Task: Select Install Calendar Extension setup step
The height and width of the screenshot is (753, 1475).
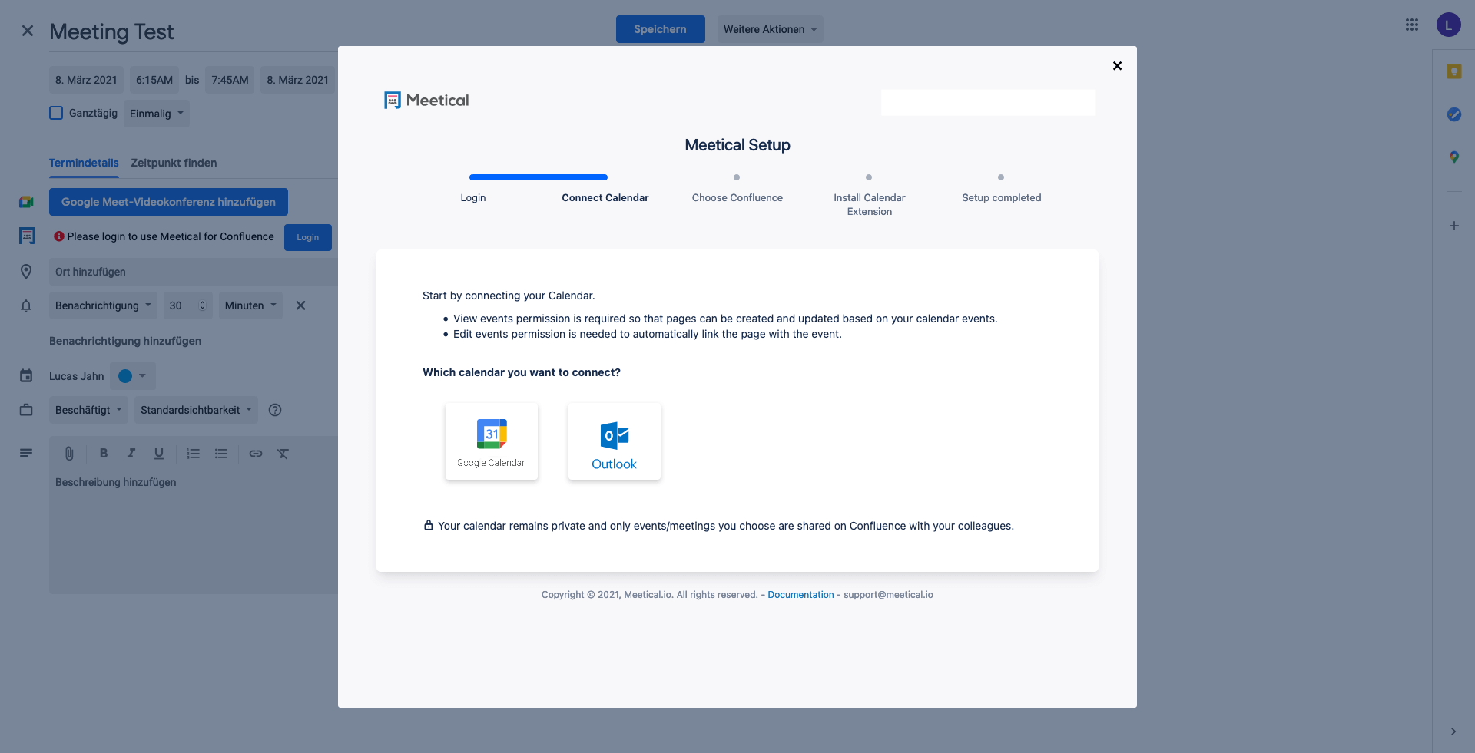Action: coord(870,204)
